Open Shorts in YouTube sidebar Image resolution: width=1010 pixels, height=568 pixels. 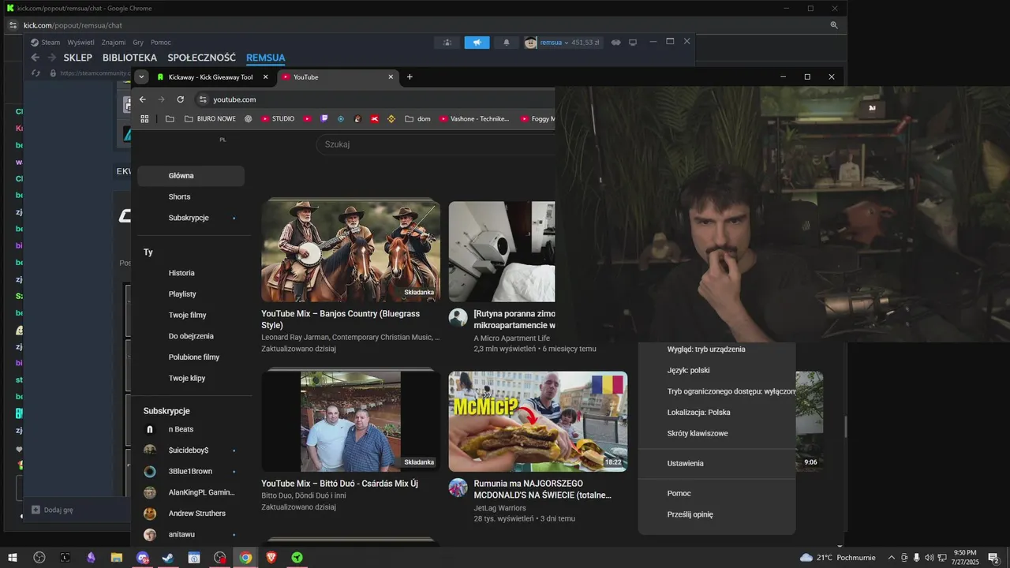pyautogui.click(x=191, y=196)
